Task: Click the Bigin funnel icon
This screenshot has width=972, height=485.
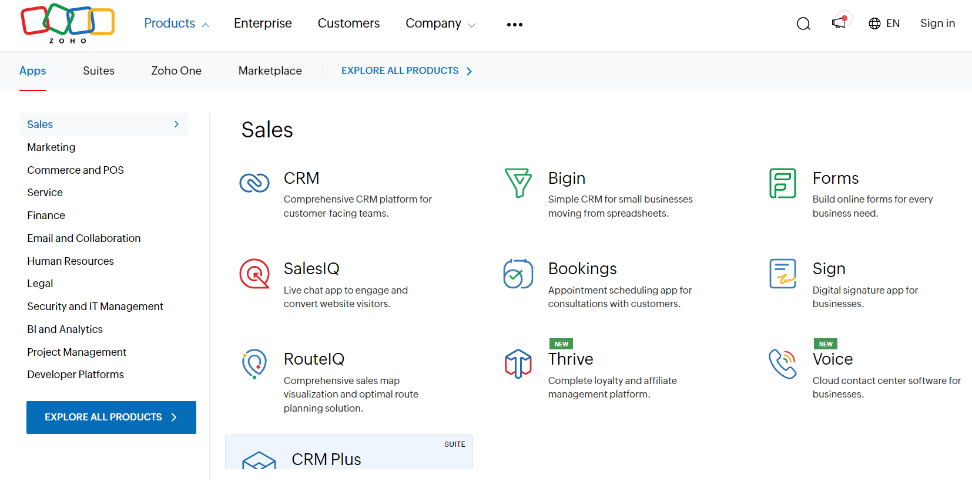Action: click(518, 183)
